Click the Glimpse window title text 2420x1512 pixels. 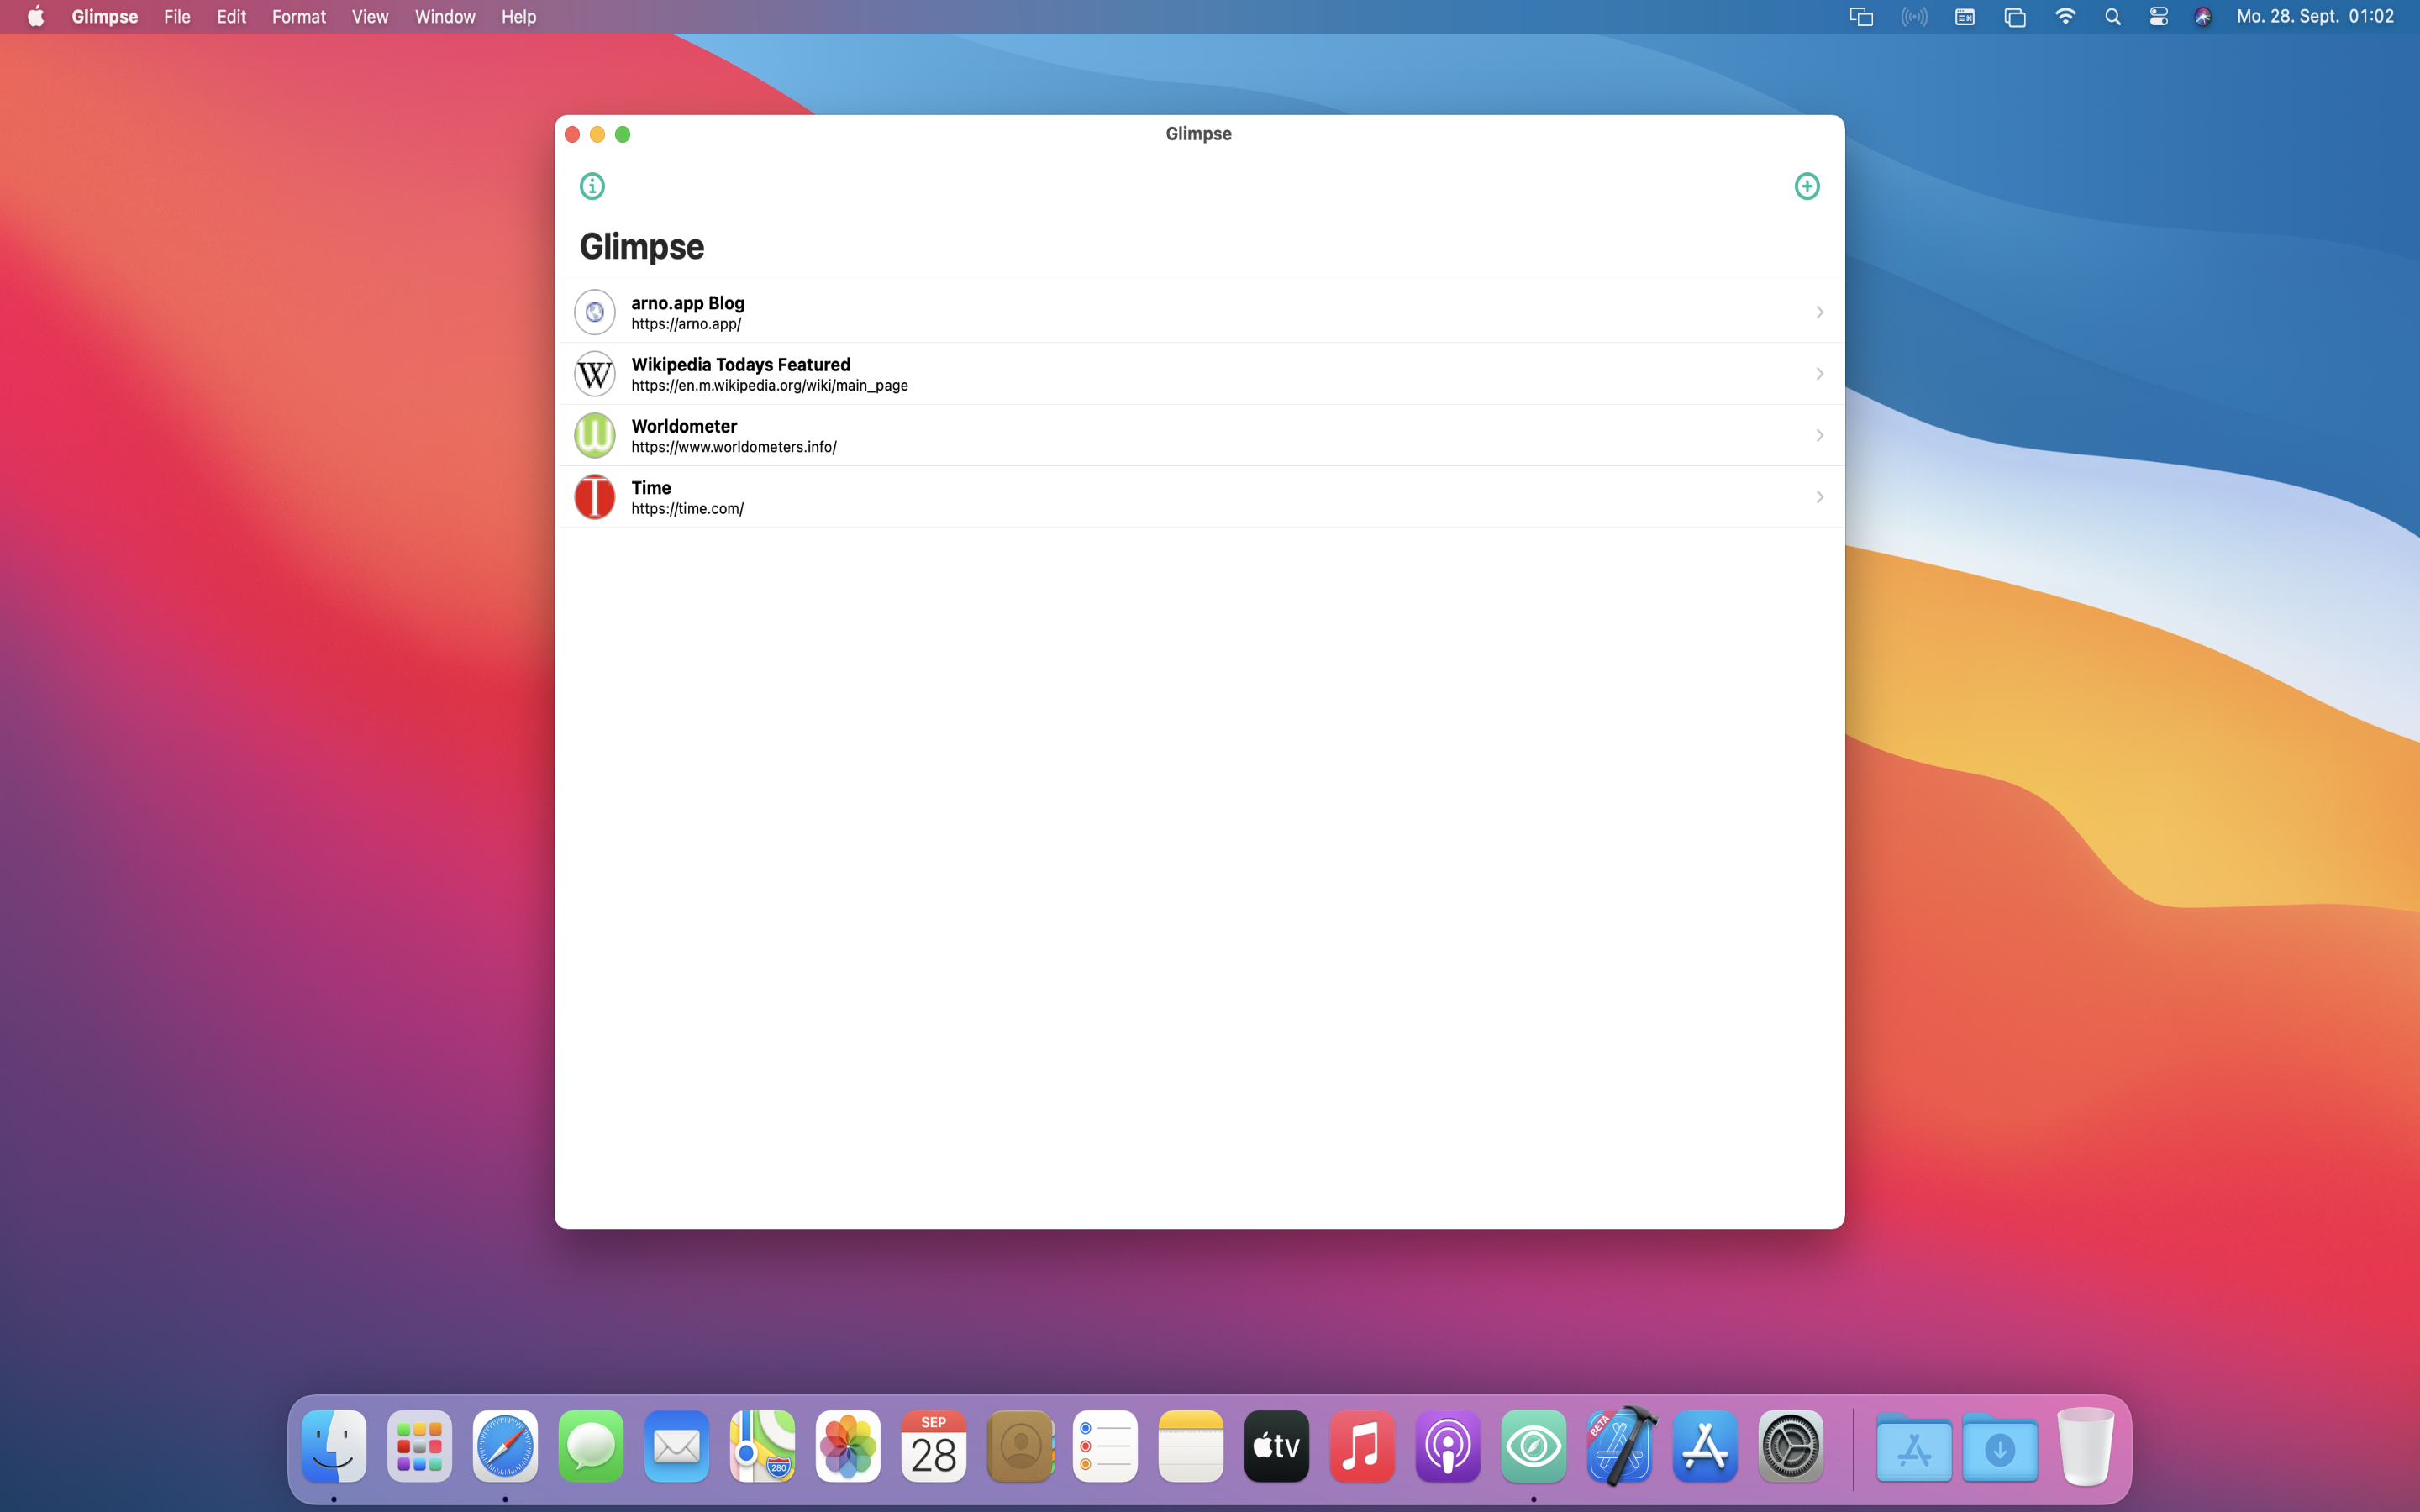(x=1198, y=134)
